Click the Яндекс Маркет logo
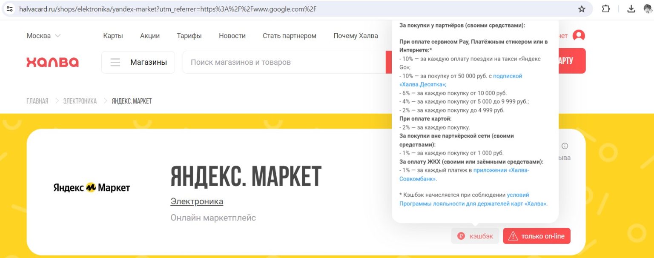The image size is (654, 258). 92,187
